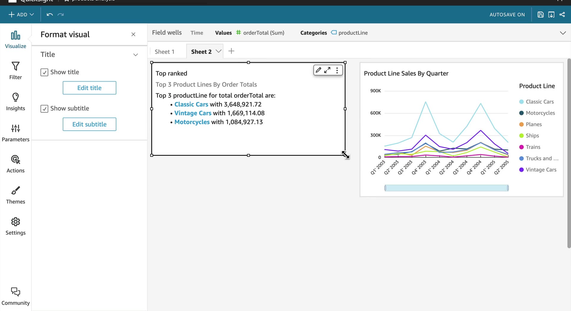Click the undo arrow icon
This screenshot has width=571, height=311.
click(50, 15)
